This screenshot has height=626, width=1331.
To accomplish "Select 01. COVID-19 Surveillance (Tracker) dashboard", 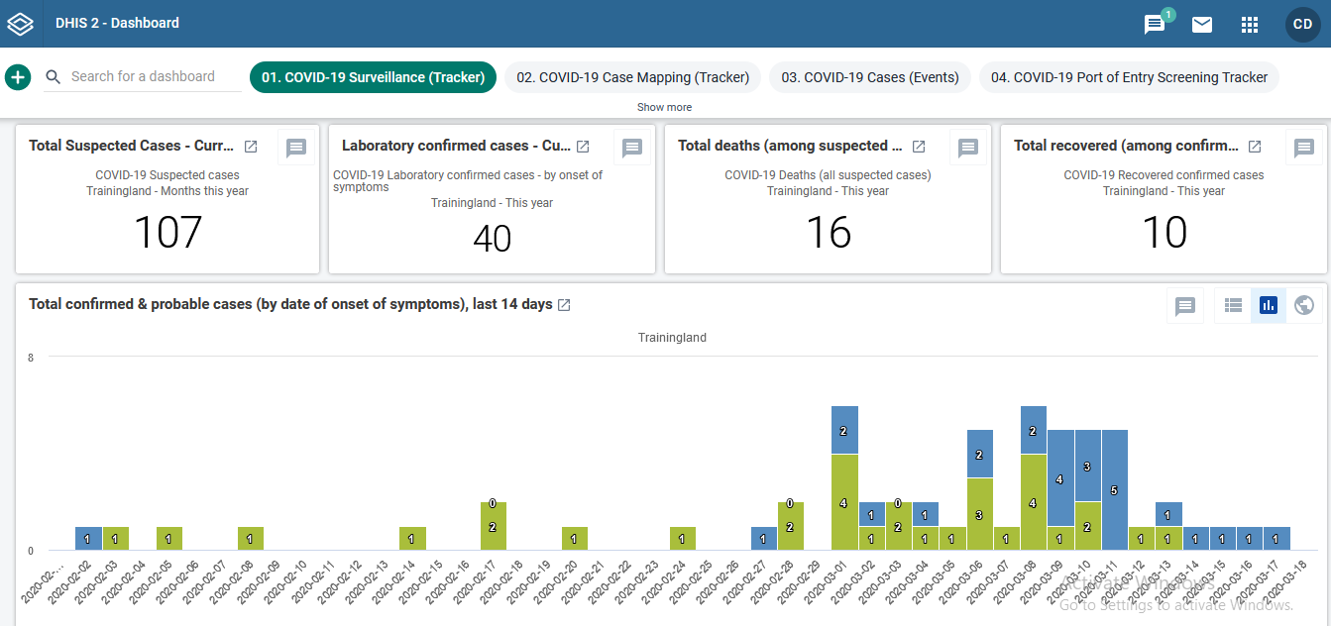I will tap(373, 77).
